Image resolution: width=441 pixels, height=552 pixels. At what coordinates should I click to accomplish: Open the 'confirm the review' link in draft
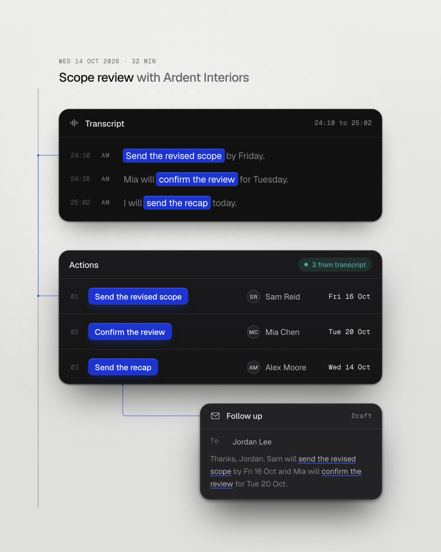coord(341,471)
